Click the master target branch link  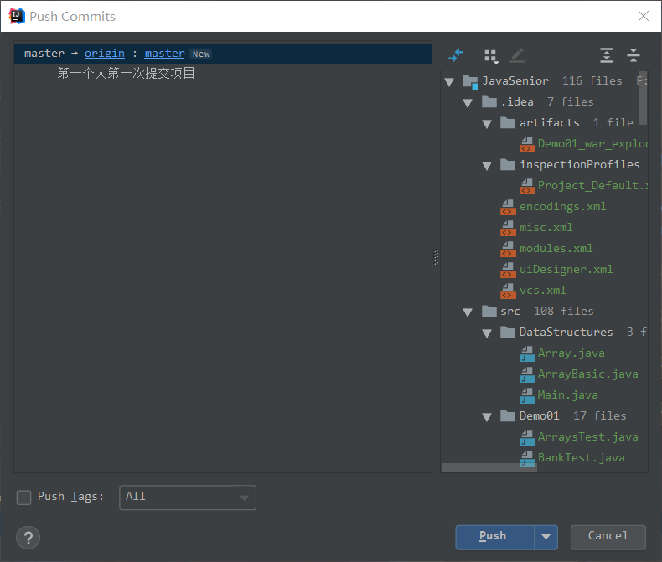(164, 54)
